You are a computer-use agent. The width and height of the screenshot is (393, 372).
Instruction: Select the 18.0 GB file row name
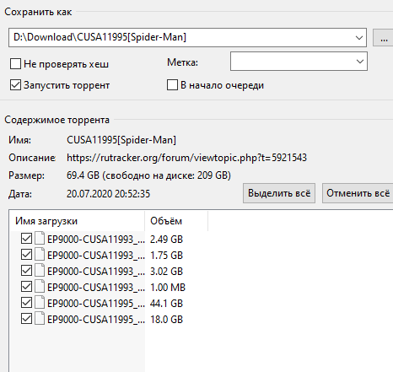[x=96, y=320]
